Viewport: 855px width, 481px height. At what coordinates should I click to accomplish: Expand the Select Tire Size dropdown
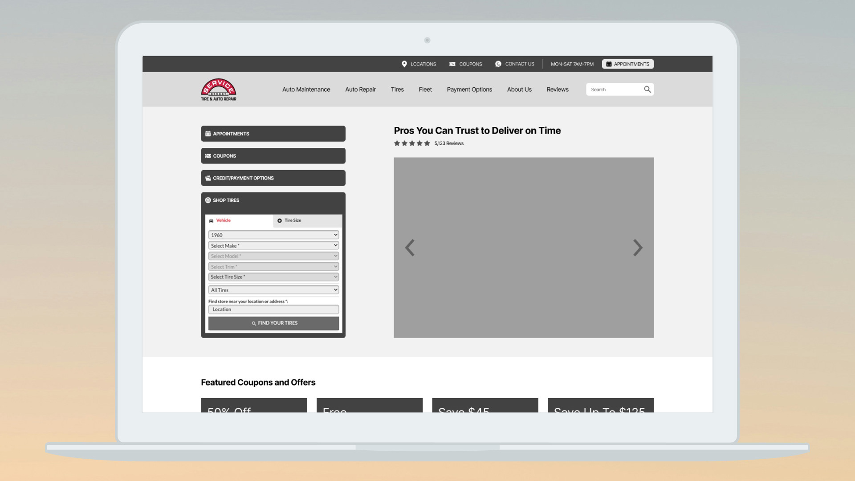(x=273, y=277)
